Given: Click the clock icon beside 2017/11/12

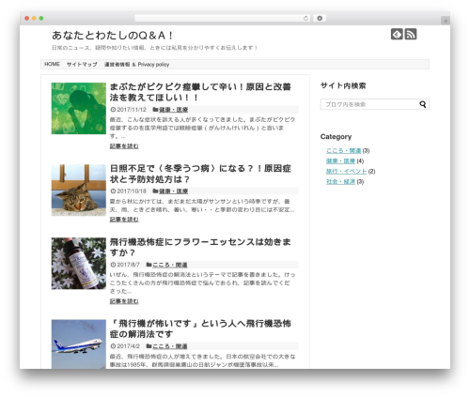Looking at the screenshot, I should click(x=113, y=110).
